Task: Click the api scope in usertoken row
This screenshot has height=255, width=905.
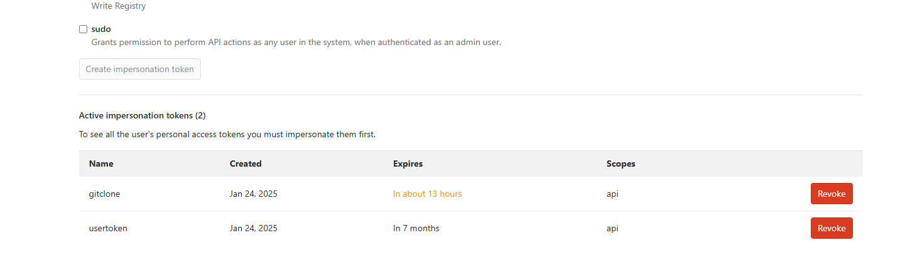Action: pos(612,228)
